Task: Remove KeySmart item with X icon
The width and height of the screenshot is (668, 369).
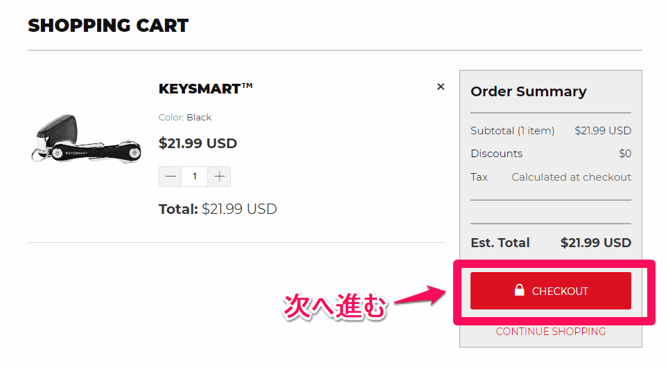Action: click(441, 87)
